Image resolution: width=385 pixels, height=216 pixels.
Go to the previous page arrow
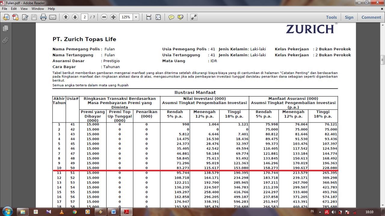[x=66, y=17]
